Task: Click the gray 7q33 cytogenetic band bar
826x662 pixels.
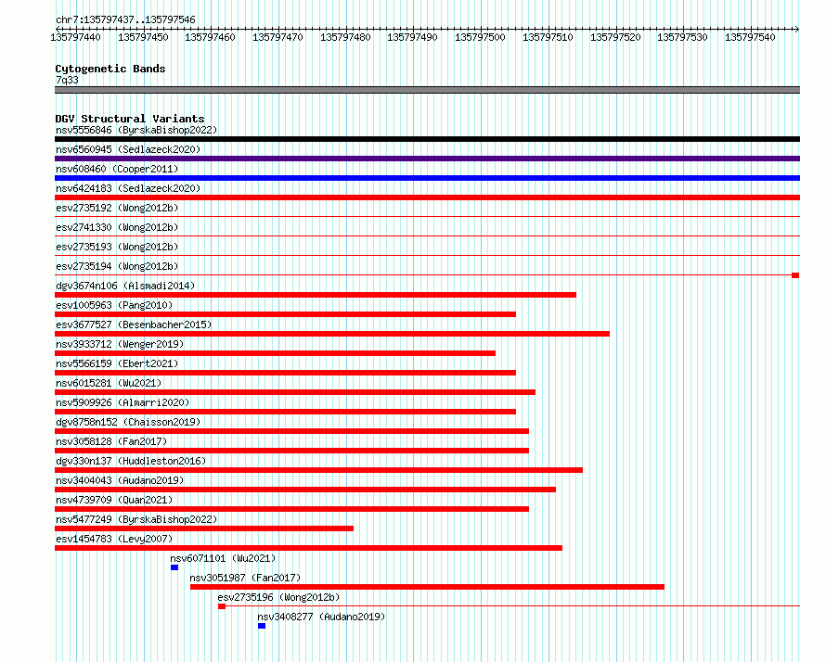Action: (x=427, y=90)
